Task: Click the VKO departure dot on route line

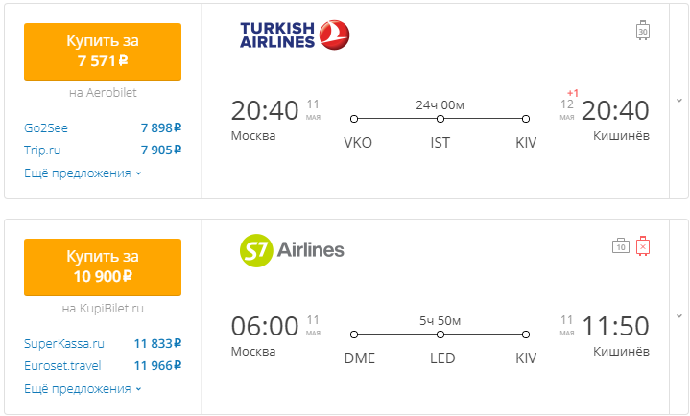Action: (x=354, y=119)
